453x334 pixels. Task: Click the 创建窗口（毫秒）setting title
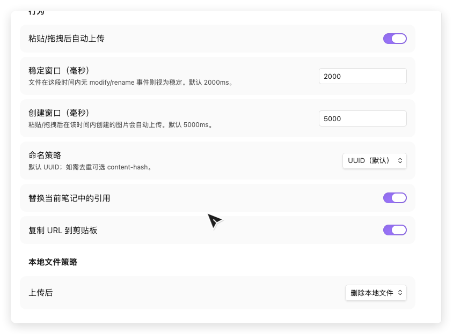[x=59, y=113]
